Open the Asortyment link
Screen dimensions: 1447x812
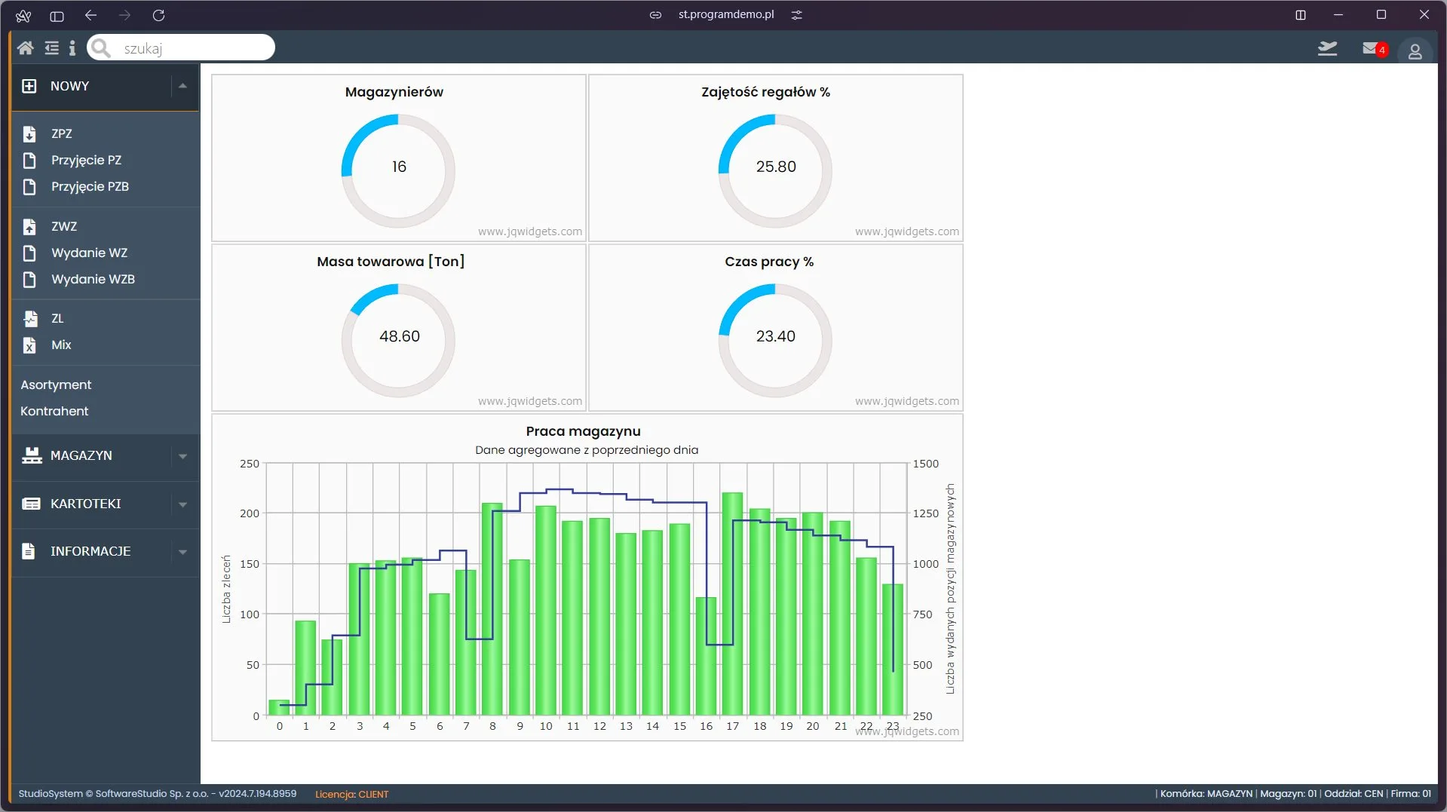tap(56, 385)
